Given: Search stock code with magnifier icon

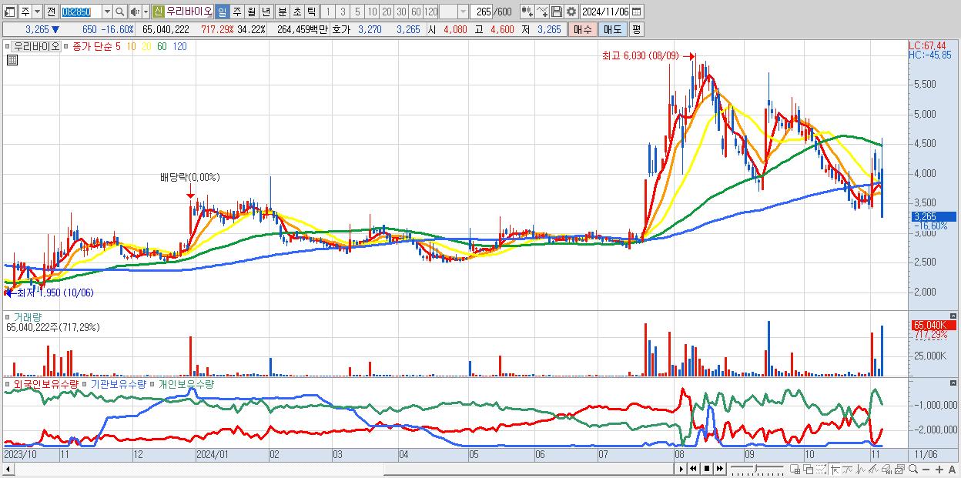Looking at the screenshot, I should click(120, 12).
